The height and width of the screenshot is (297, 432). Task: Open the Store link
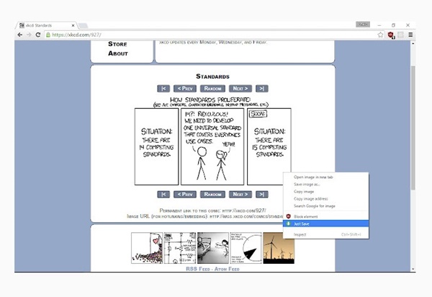click(x=117, y=44)
